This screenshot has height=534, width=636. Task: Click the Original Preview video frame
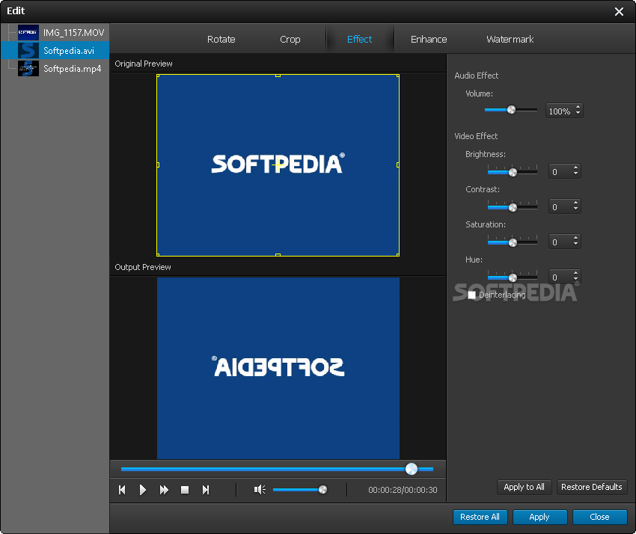(x=278, y=165)
